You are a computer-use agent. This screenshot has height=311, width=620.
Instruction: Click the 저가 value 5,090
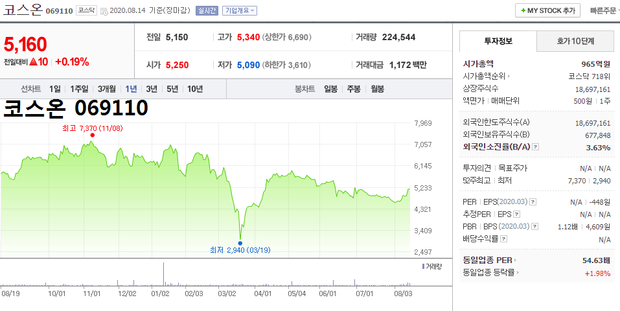(248, 65)
